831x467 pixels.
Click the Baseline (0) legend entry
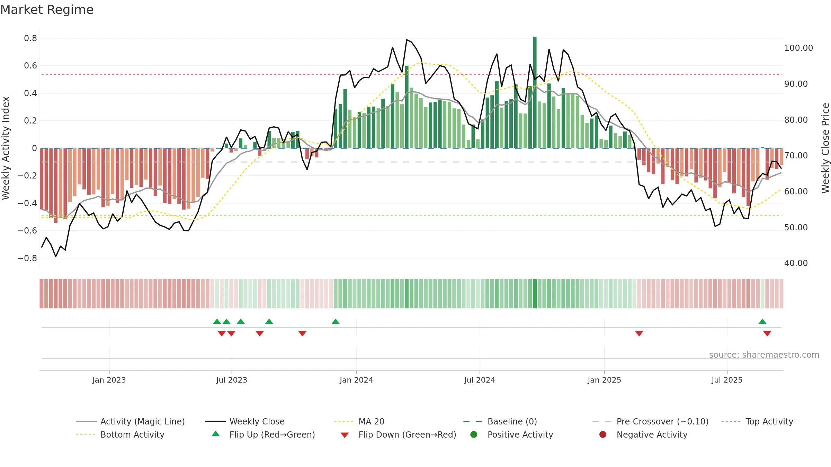[x=500, y=421]
